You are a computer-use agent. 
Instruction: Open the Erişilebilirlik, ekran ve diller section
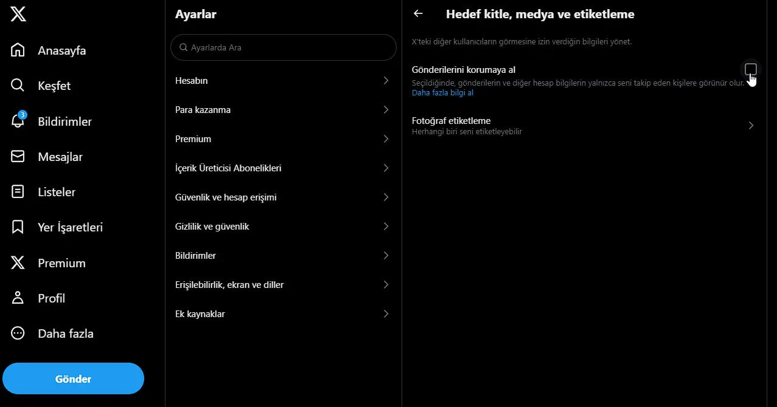point(283,284)
